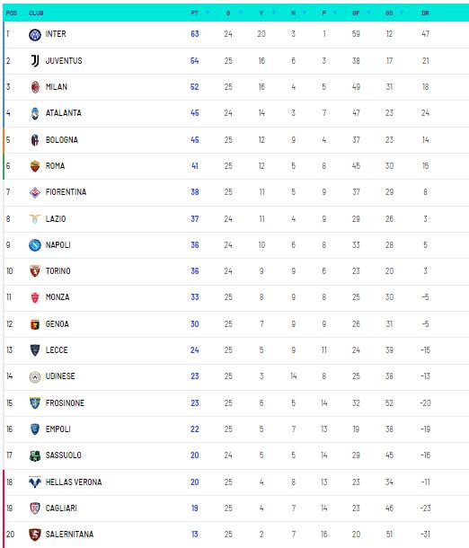The image size is (469, 548).
Task: Click the Juventus club logo
Action: 35,61
